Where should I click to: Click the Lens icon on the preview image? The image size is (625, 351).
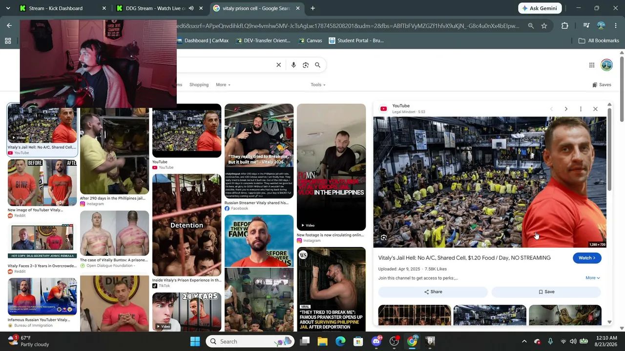click(x=384, y=238)
